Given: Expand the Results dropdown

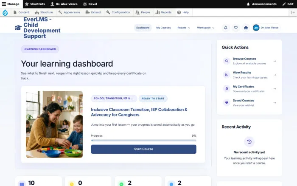Looking at the screenshot, I should click(x=184, y=28).
